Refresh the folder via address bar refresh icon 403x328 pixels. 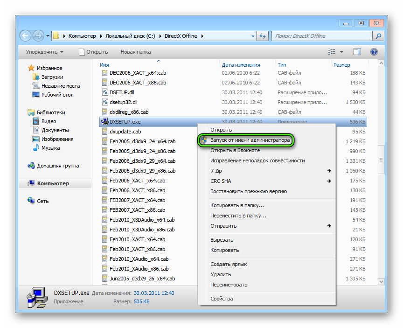(x=263, y=36)
